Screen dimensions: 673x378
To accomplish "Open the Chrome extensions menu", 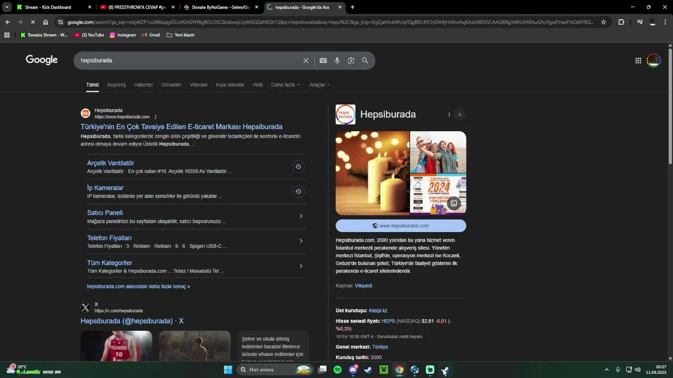I will tap(621, 22).
